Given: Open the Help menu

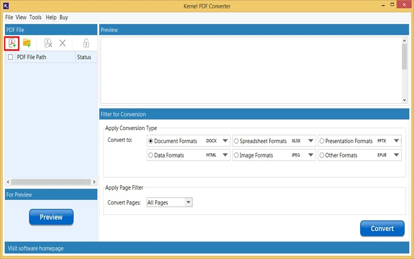Looking at the screenshot, I should (51, 18).
